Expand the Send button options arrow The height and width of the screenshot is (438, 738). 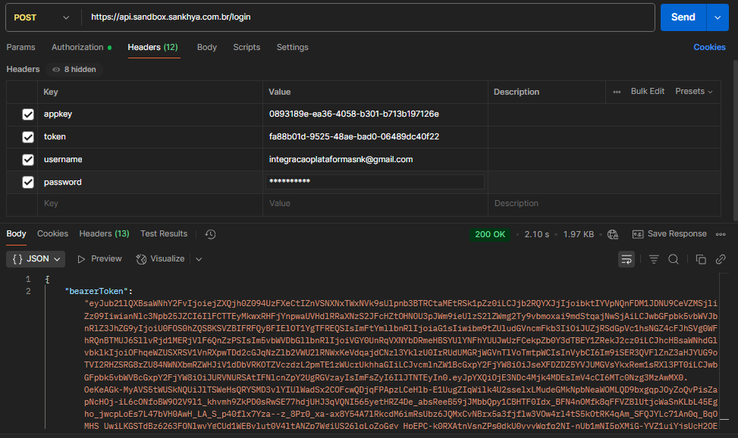718,17
